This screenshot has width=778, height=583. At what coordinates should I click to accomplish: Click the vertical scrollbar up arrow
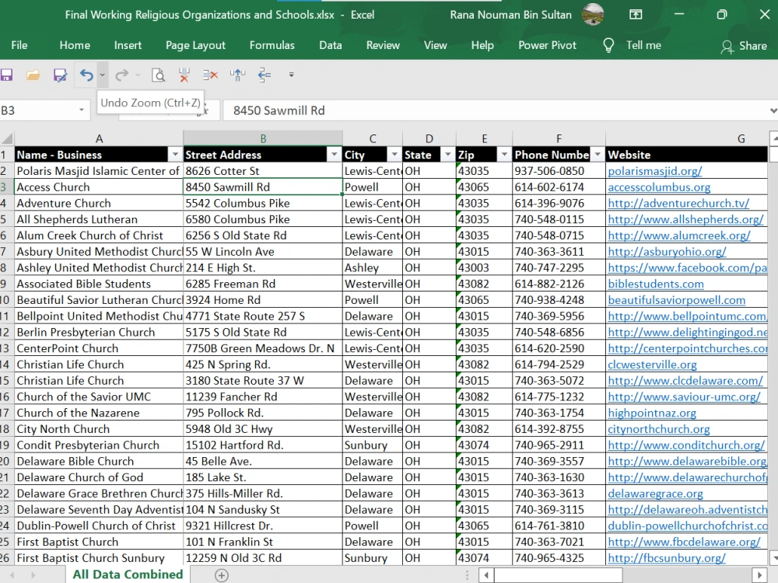(773, 138)
